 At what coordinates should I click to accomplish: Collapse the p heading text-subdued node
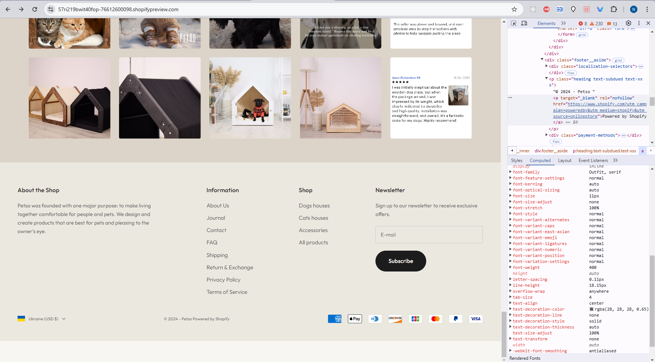pyautogui.click(x=546, y=79)
